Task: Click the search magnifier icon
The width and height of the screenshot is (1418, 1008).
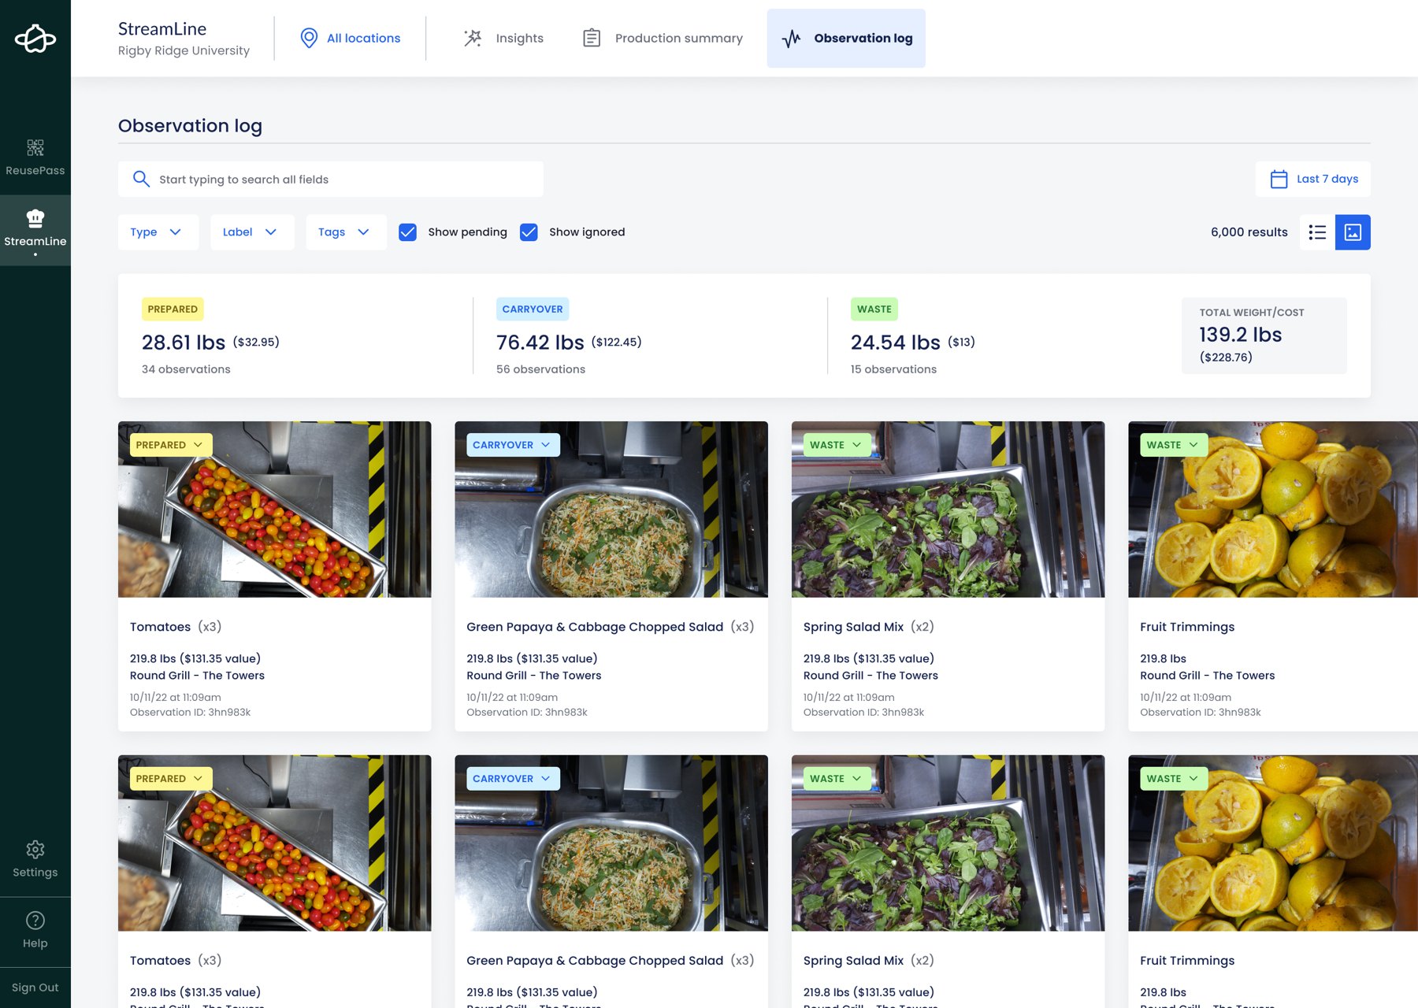Action: coord(141,179)
